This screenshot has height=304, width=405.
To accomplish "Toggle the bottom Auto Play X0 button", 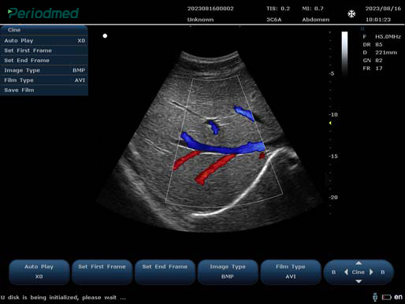I will [39, 272].
